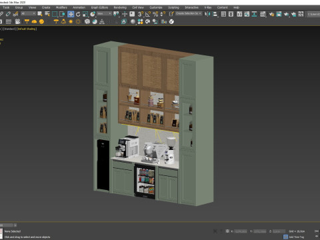Open the Curve Editor
The height and width of the screenshot is (240, 320).
[x=247, y=14]
